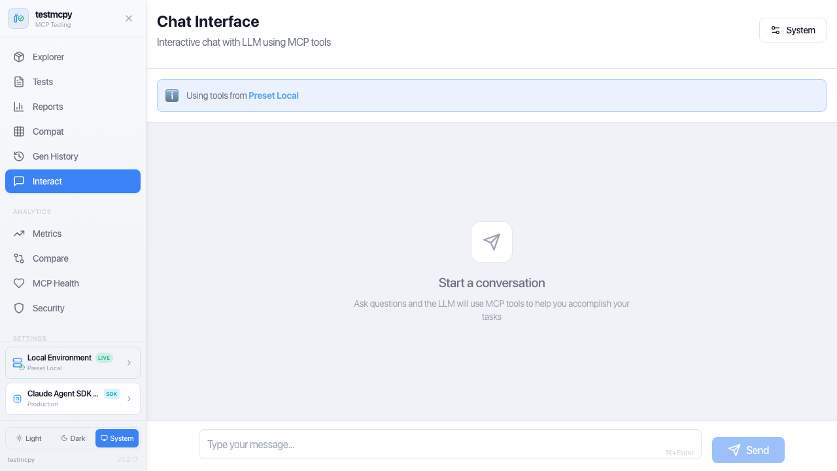Screen dimensions: 837x471
Task: Click the Compare branches icon
Action: click(x=19, y=258)
